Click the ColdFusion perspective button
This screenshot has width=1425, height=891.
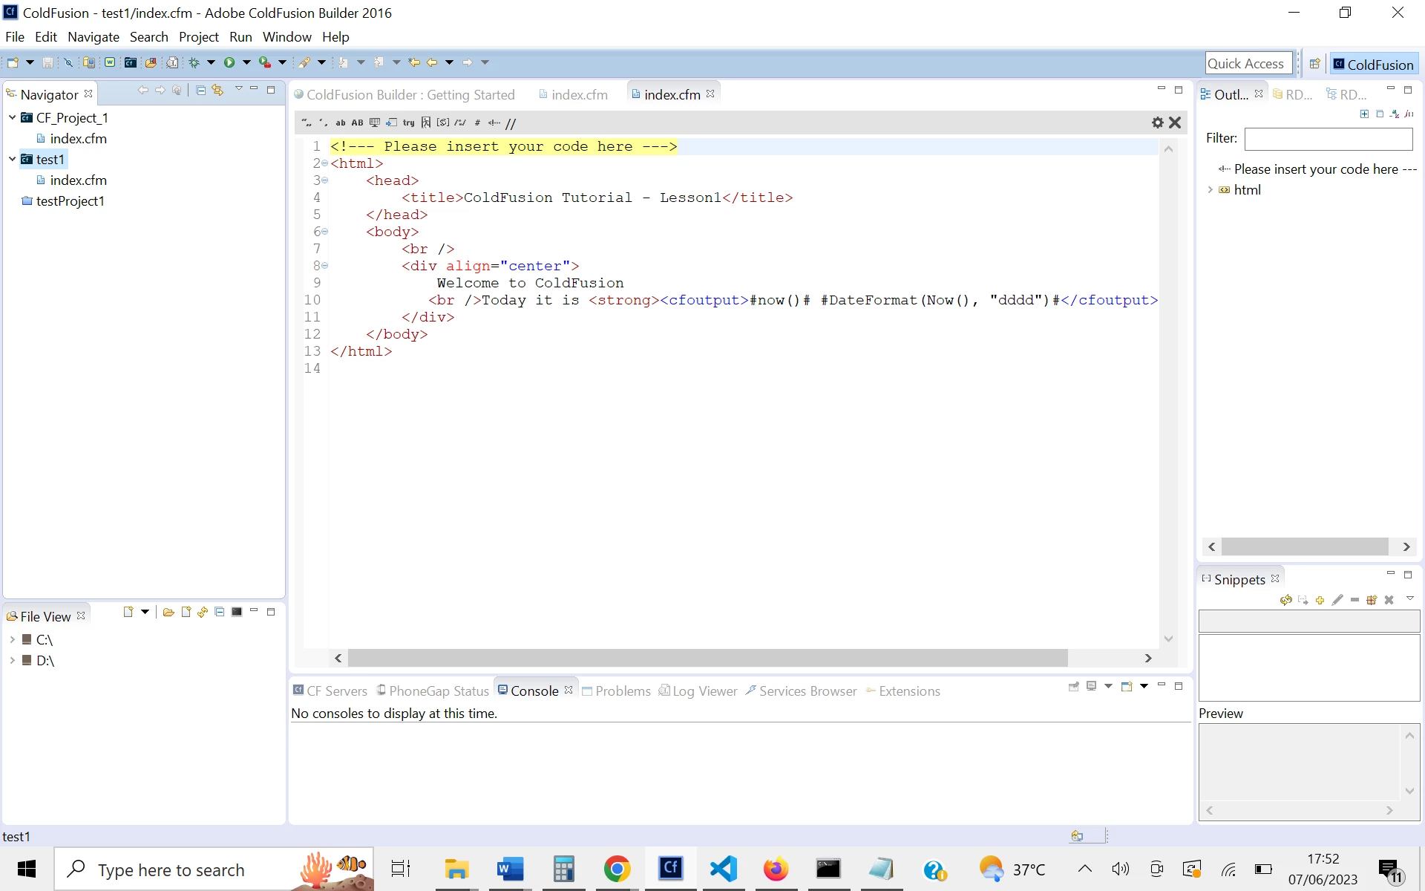1373,64
